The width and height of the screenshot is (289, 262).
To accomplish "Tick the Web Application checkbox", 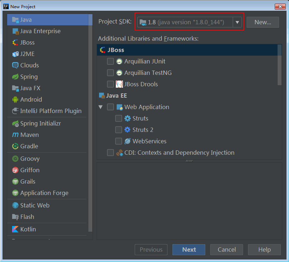I will 110,107.
